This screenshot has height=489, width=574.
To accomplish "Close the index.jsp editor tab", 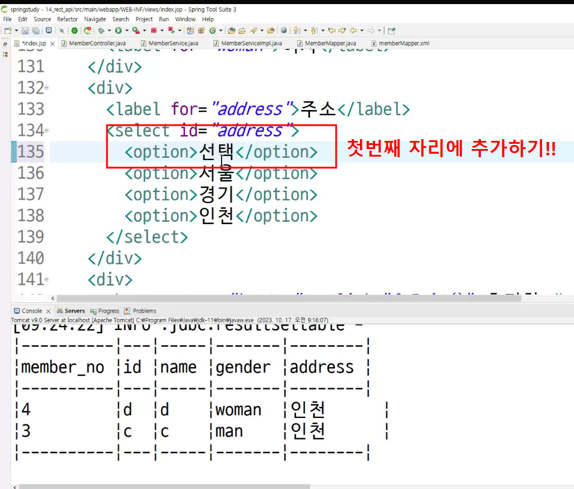I will [x=52, y=44].
